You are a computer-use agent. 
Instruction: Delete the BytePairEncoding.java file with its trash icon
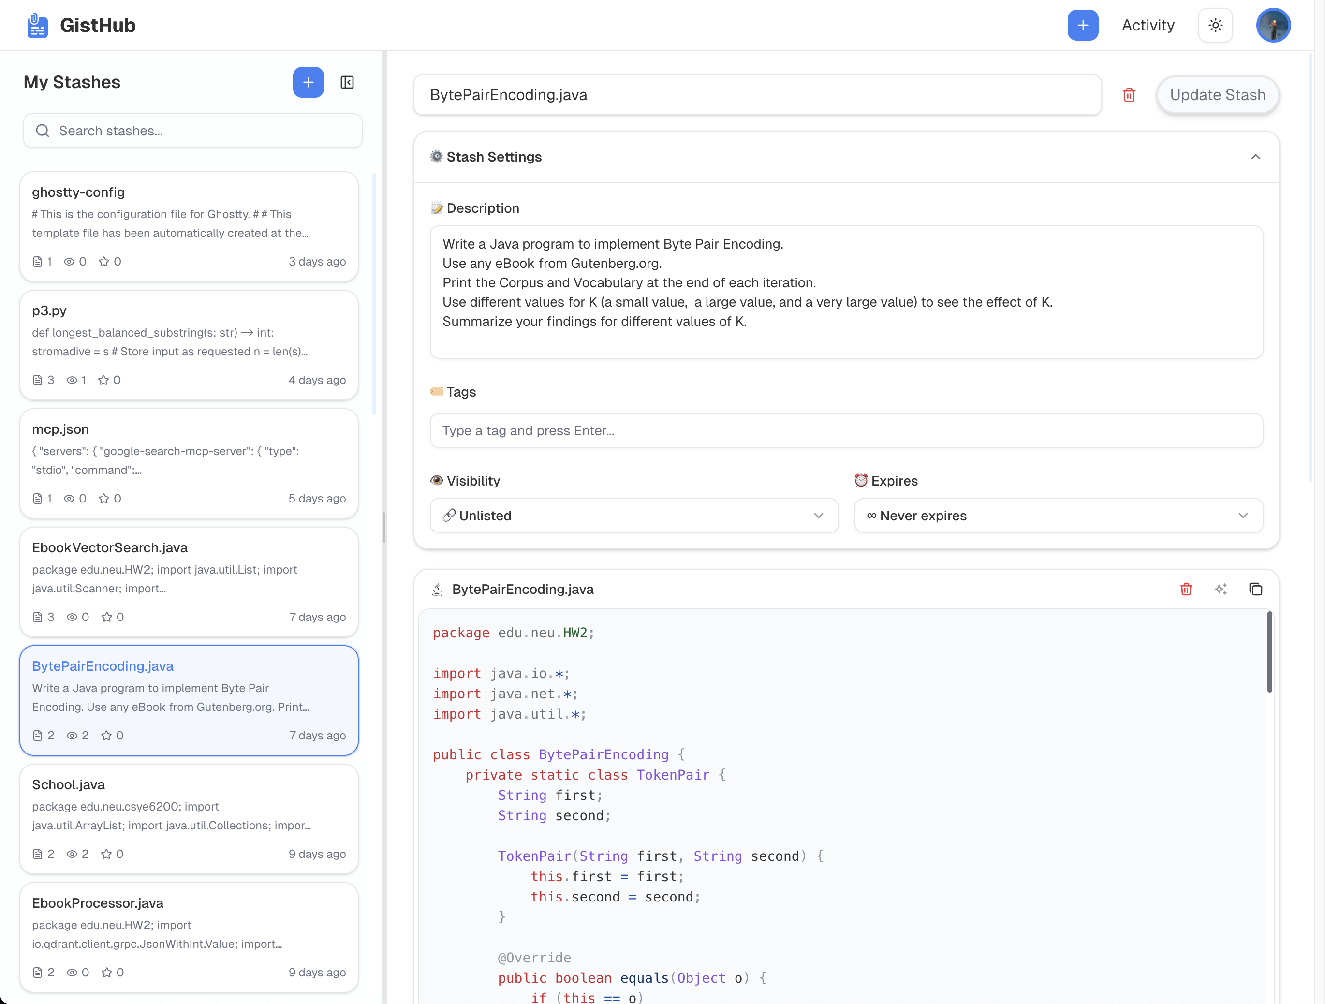tap(1186, 590)
